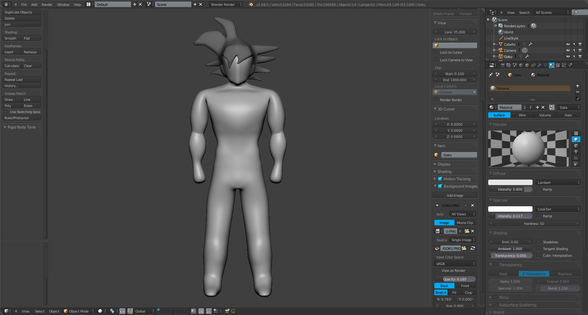Open the Particles properties tab (sparkles icon)
588x315 pixels.
coord(564,65)
